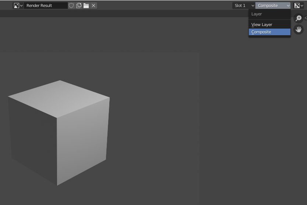
Task: Expand the sidebar with the small arrow
Action: click(306, 18)
